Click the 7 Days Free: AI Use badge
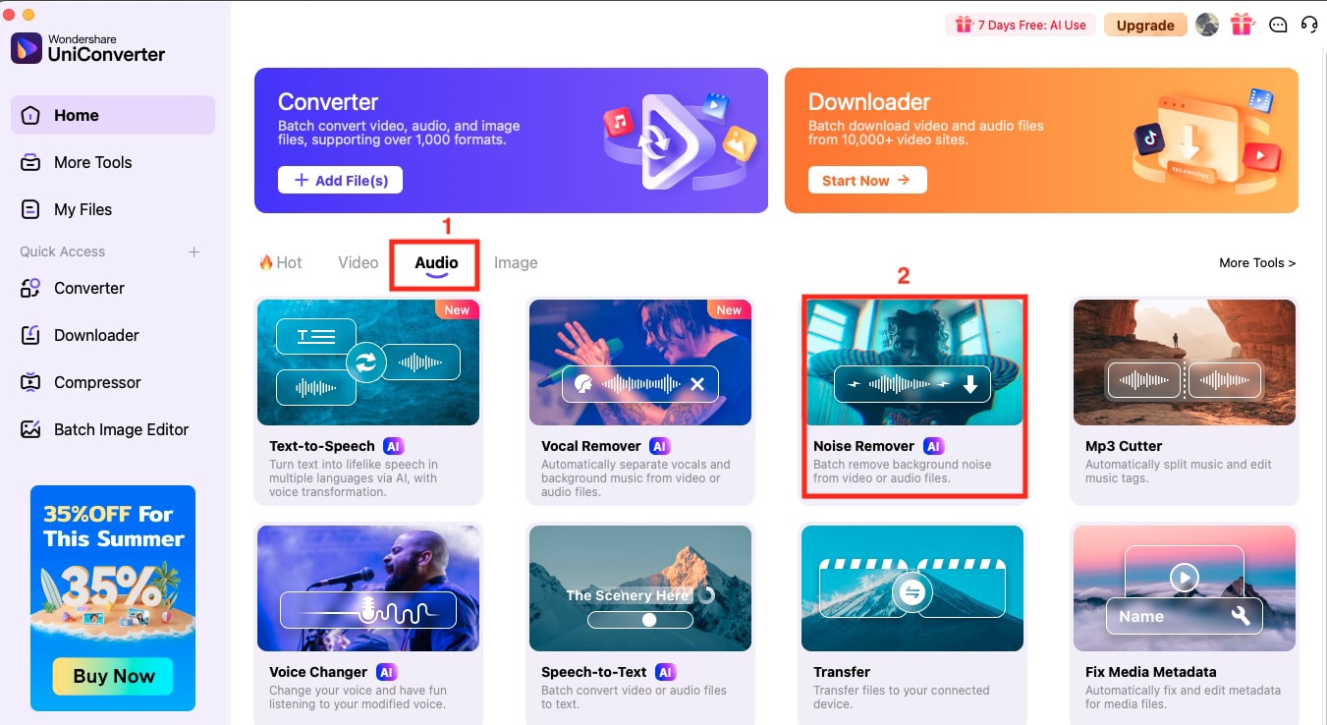 click(1020, 26)
